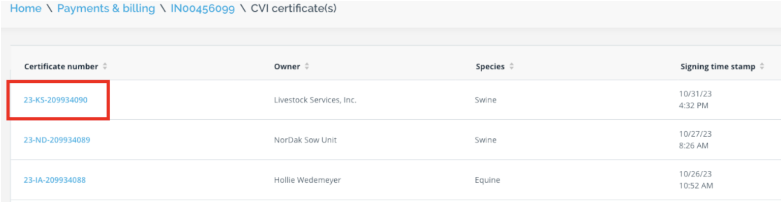This screenshot has height=202, width=782.
Task: Open certificate 23-IA-209934088
Action: pyautogui.click(x=55, y=180)
